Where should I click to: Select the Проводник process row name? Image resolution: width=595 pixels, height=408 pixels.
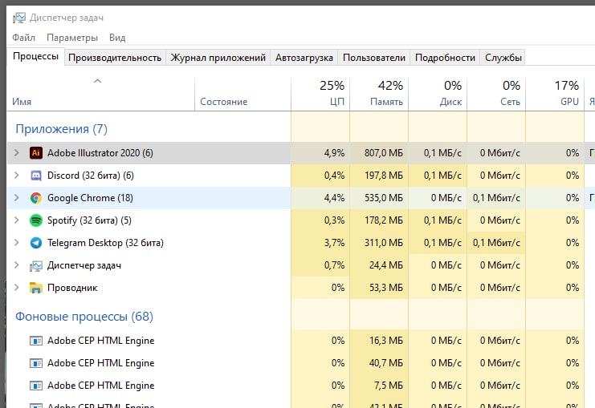72,288
